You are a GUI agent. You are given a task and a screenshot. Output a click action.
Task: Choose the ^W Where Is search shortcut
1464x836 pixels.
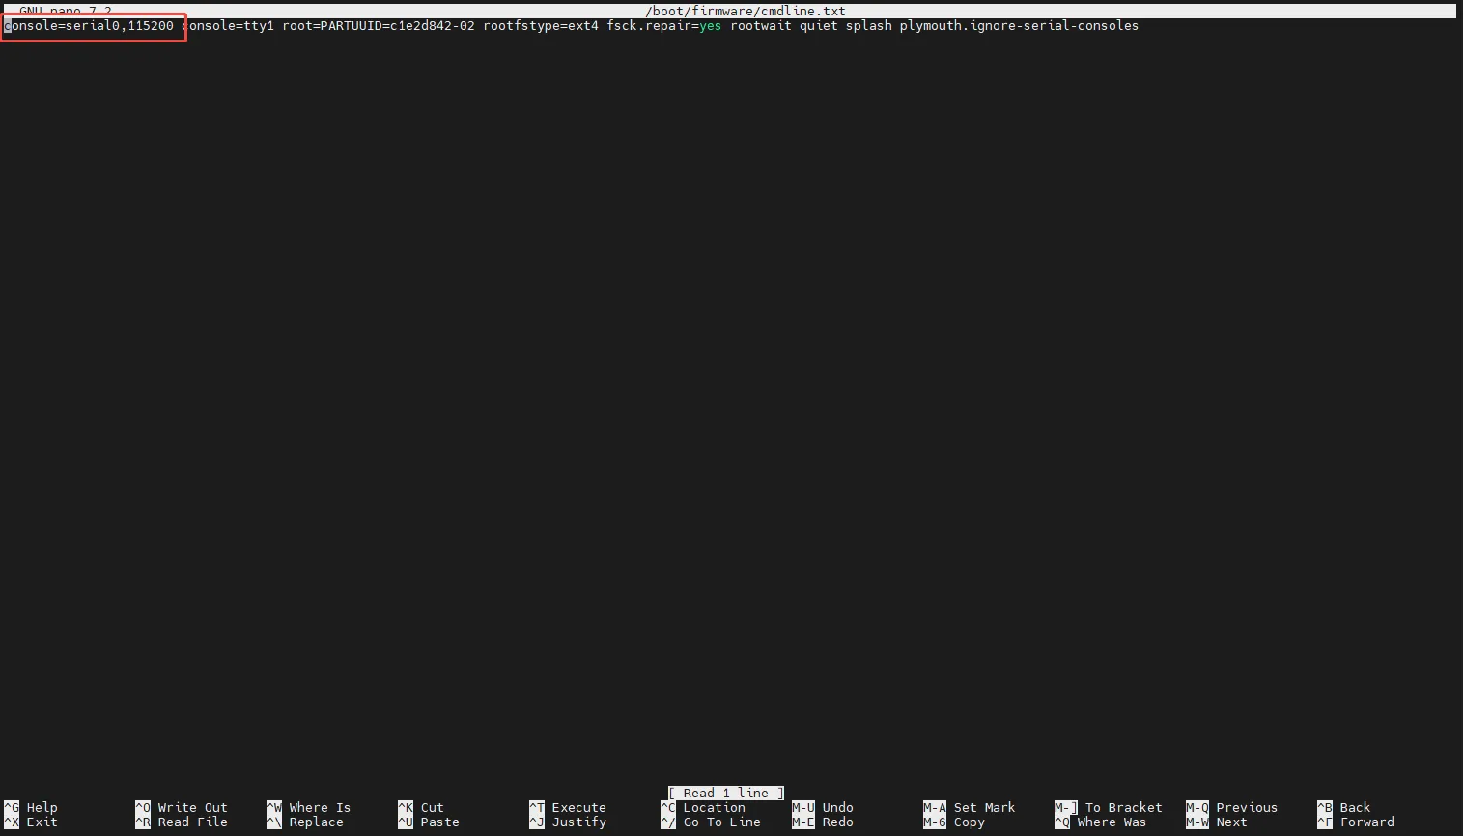point(309,807)
